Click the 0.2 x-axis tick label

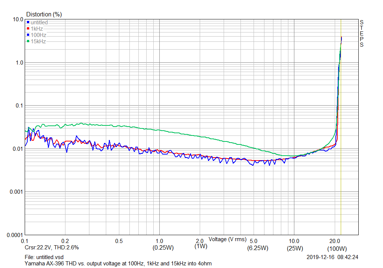click(65, 241)
